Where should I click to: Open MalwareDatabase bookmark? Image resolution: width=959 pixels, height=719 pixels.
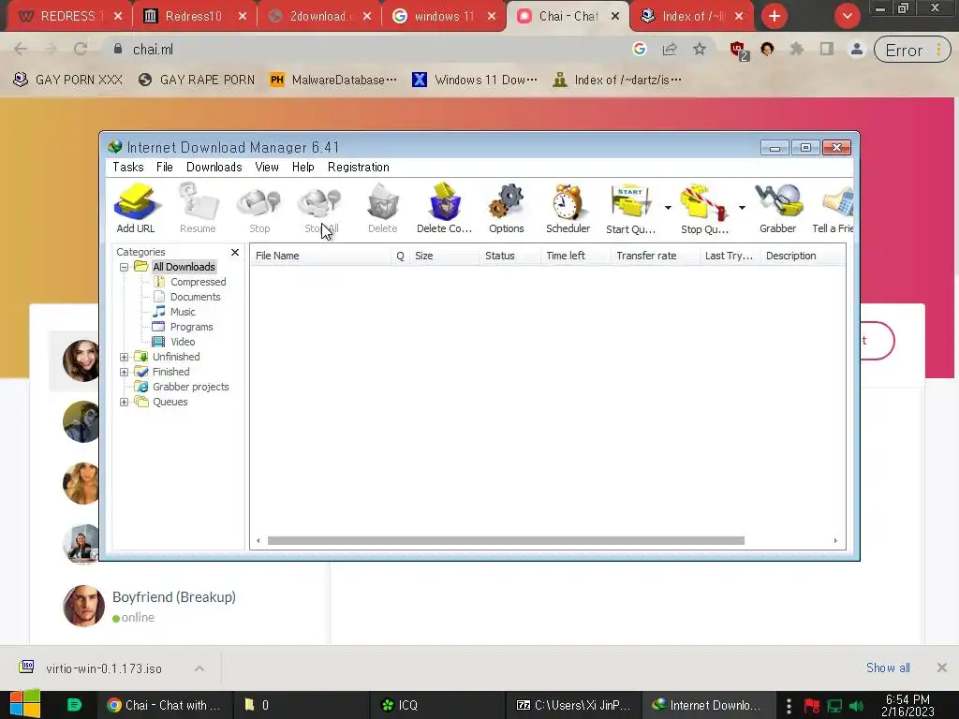pyautogui.click(x=333, y=80)
